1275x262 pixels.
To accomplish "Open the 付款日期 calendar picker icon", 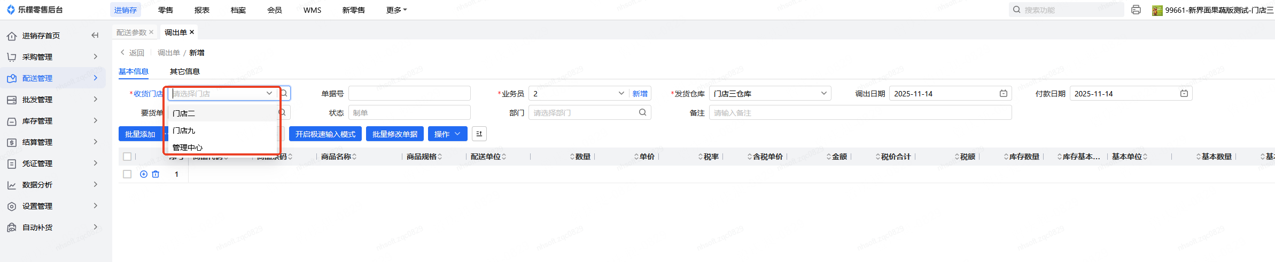I will (x=1184, y=94).
